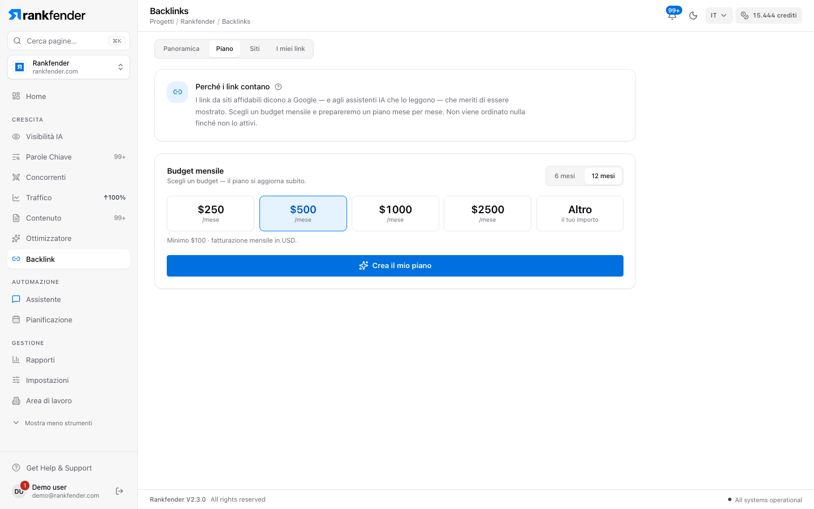Image resolution: width=814 pixels, height=509 pixels.
Task: Click the All systems operational status
Action: 765,500
